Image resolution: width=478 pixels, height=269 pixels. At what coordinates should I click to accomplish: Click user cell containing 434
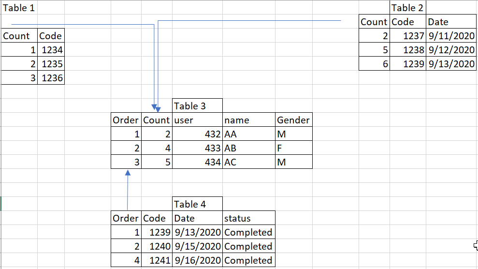[x=197, y=162]
